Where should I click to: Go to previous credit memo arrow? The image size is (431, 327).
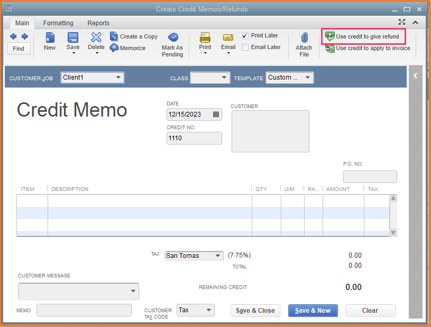[x=13, y=36]
